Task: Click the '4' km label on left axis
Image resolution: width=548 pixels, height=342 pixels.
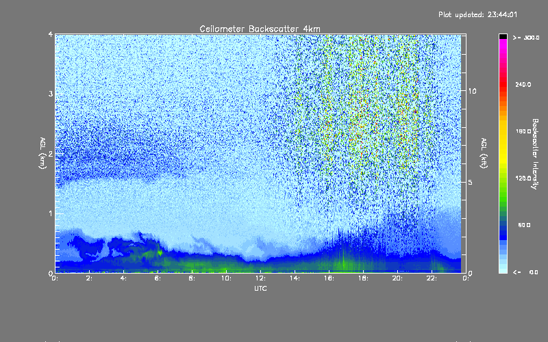Action: point(51,34)
